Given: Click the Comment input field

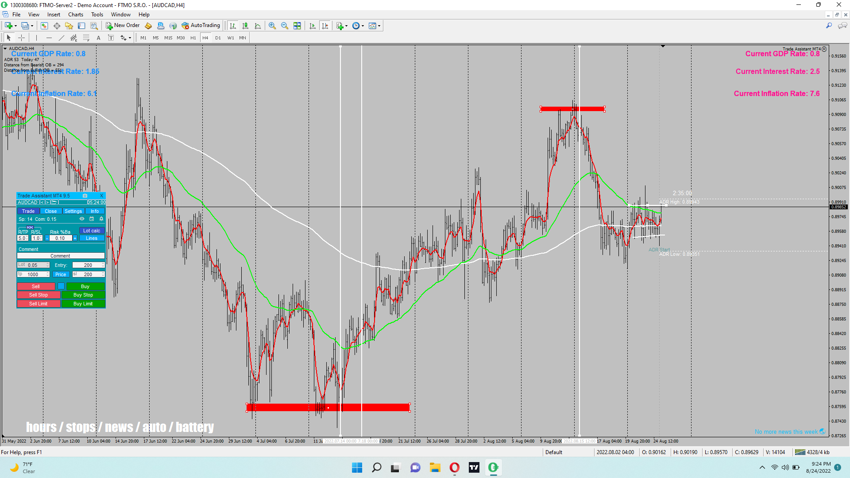Looking at the screenshot, I should pos(61,256).
